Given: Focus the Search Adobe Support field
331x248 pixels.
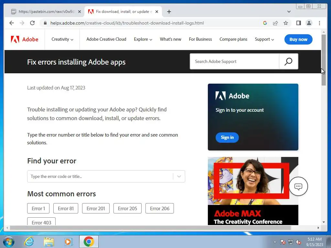Looking at the screenshot, I should (235, 61).
